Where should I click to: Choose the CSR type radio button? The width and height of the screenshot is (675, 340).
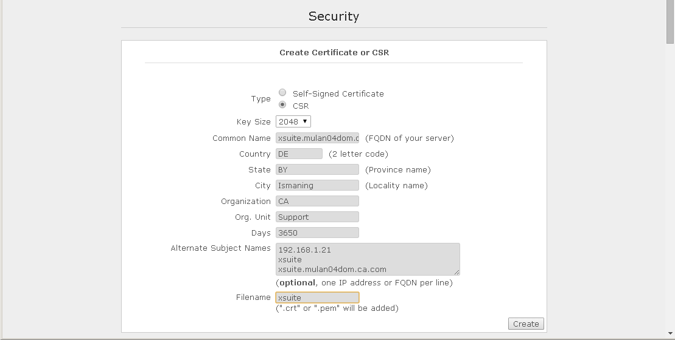282,105
